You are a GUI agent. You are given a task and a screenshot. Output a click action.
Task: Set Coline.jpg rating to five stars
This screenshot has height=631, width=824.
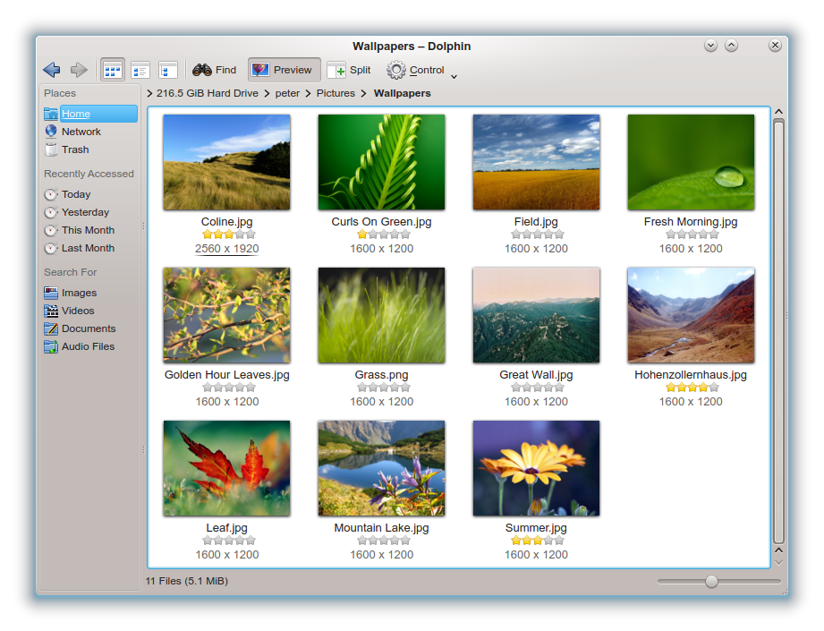point(251,234)
